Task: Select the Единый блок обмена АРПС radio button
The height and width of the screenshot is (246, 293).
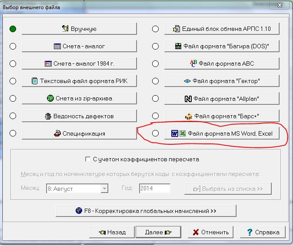Action: (155, 29)
